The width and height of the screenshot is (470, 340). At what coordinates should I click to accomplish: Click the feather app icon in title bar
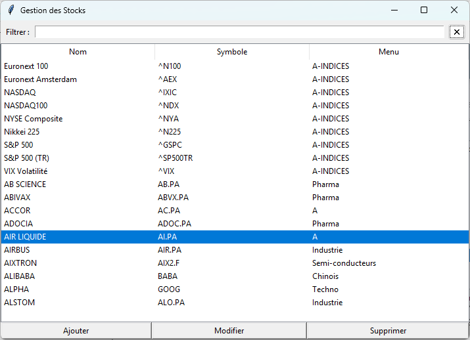pos(11,11)
